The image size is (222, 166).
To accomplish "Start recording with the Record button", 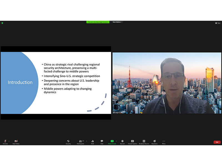I will (122, 142).
